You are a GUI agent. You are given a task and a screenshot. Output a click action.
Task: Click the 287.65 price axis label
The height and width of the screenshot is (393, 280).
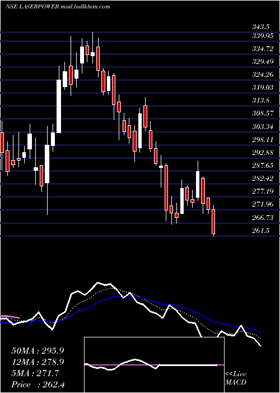pyautogui.click(x=263, y=166)
